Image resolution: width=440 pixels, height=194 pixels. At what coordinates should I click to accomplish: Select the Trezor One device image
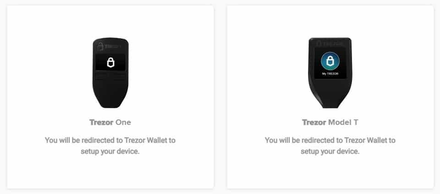(110, 73)
